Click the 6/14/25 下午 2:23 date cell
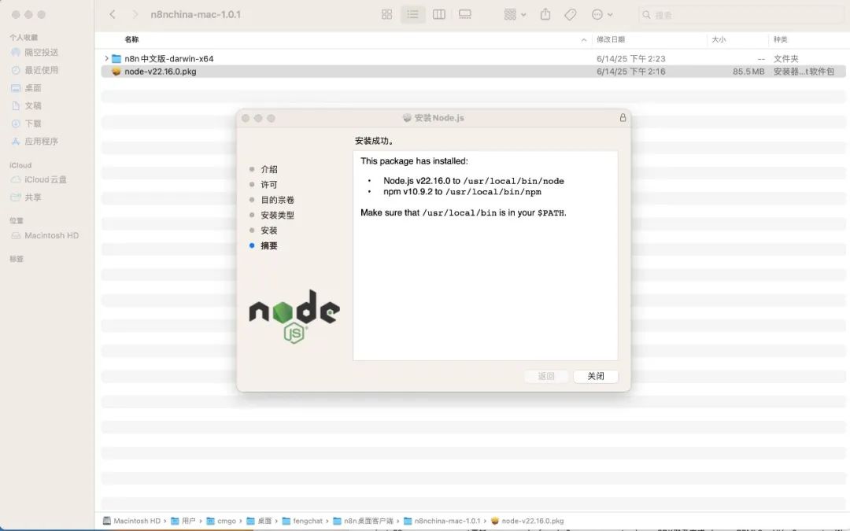 point(631,58)
